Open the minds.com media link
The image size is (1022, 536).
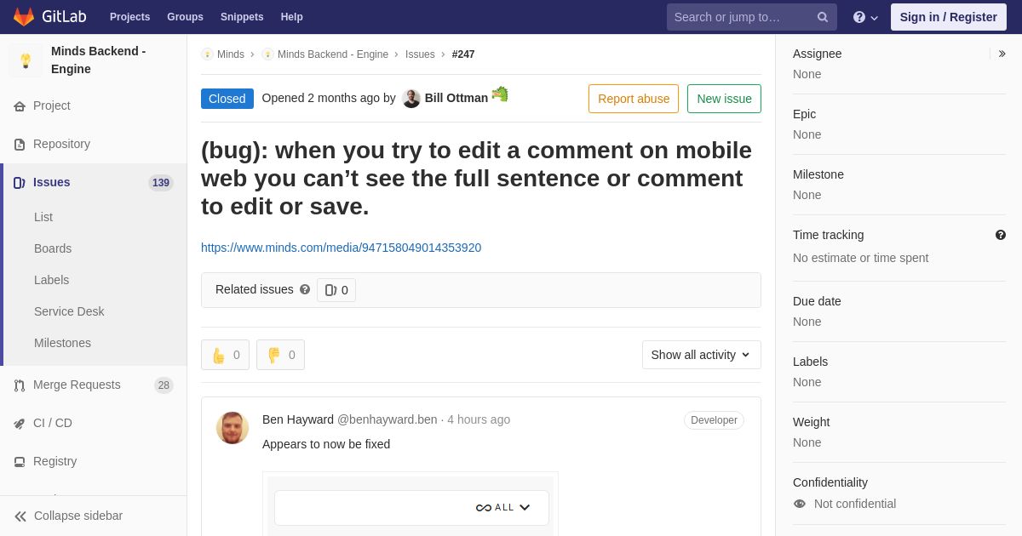[341, 248]
